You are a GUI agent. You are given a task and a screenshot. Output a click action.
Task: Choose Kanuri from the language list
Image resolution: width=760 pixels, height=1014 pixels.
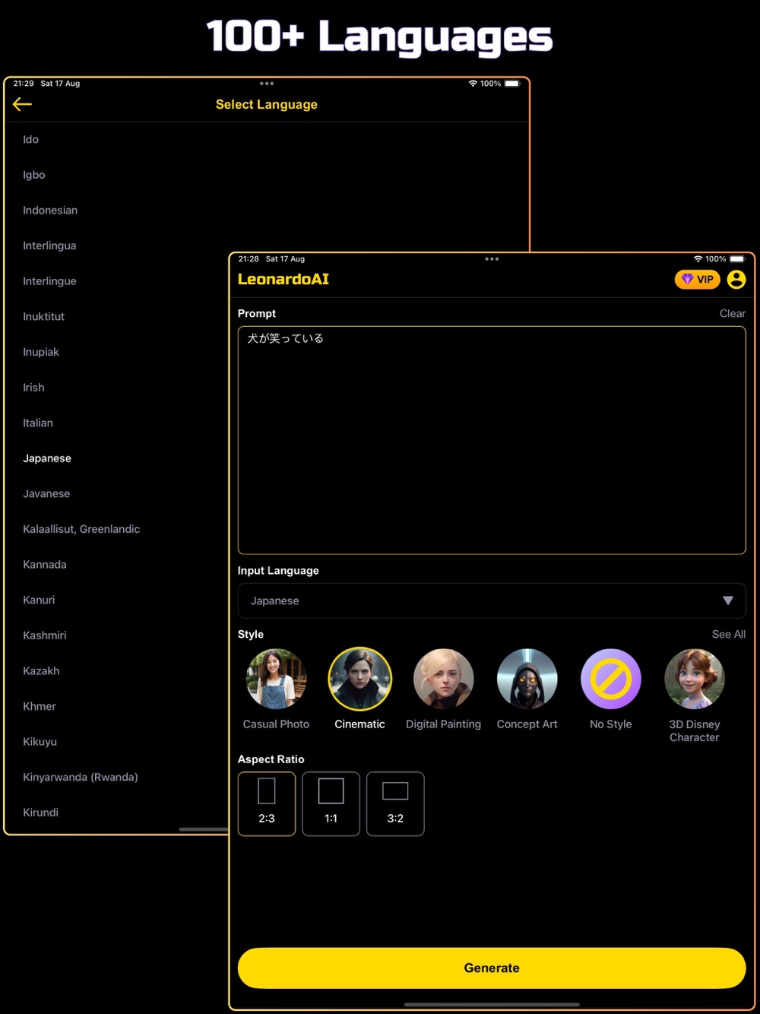[39, 600]
